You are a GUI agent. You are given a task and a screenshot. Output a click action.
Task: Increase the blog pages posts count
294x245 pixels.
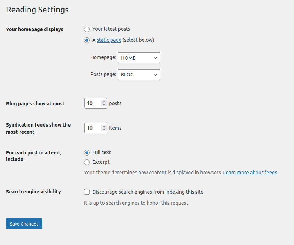[104, 102]
